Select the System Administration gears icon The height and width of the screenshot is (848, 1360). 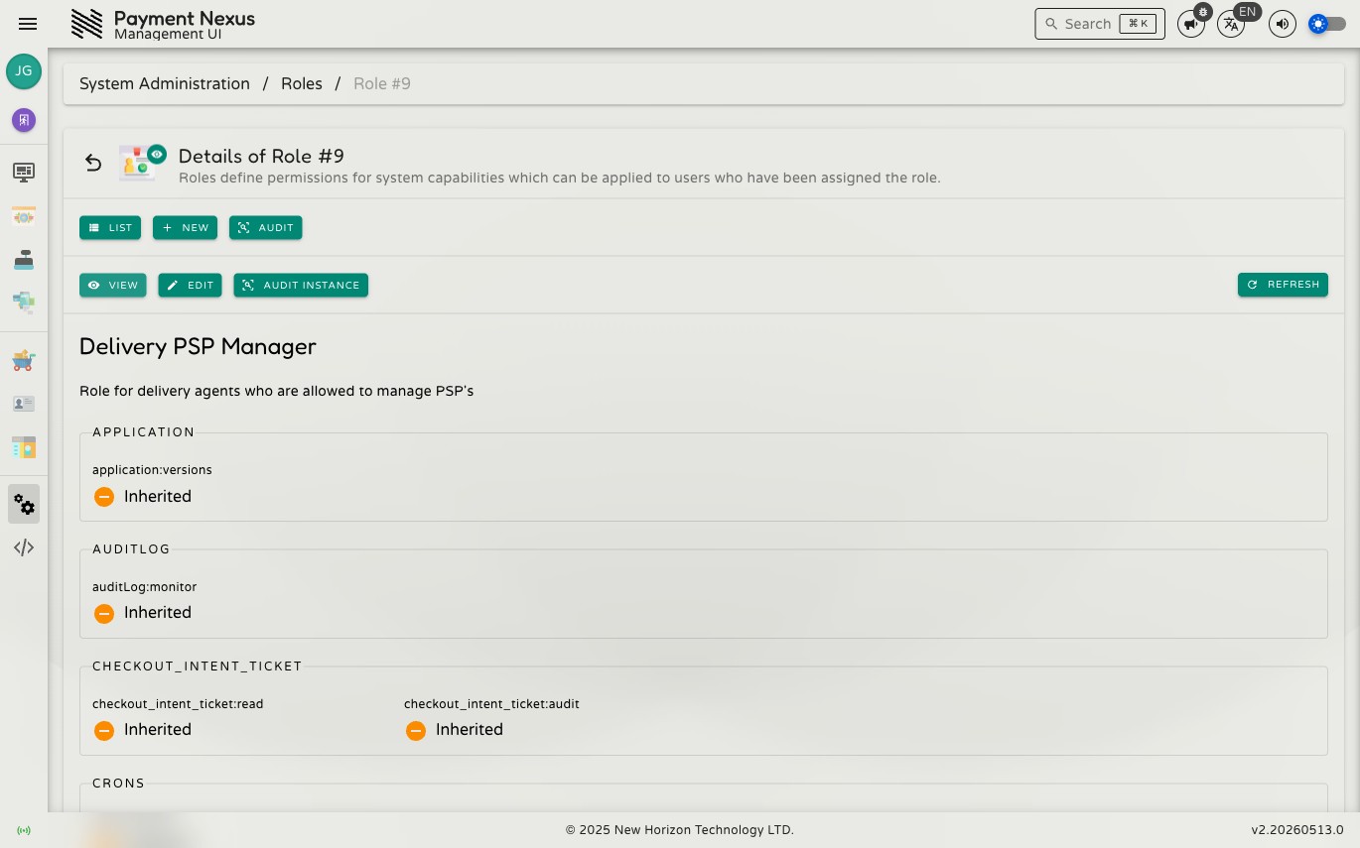[x=24, y=504]
